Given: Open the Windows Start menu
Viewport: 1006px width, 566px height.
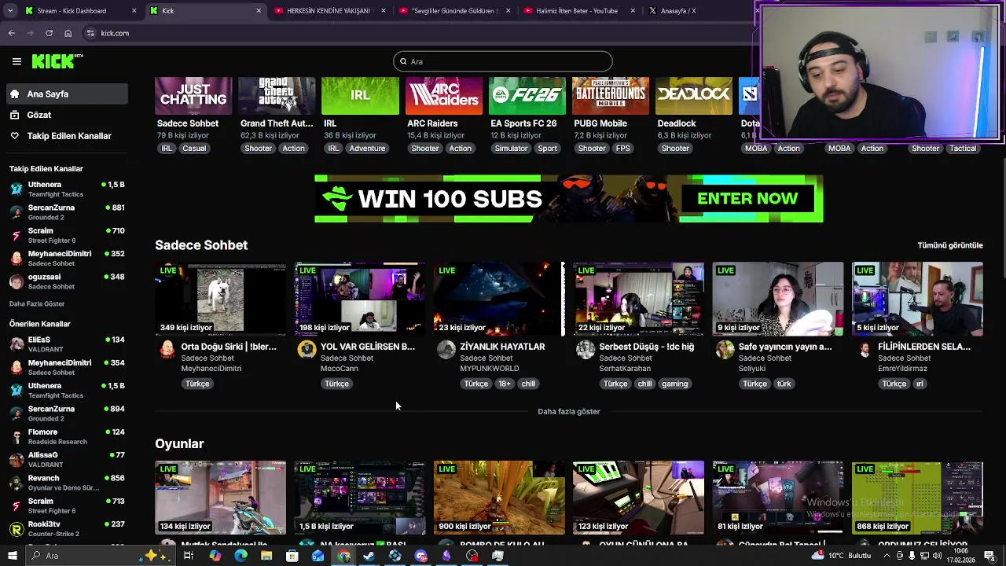Looking at the screenshot, I should (x=12, y=556).
